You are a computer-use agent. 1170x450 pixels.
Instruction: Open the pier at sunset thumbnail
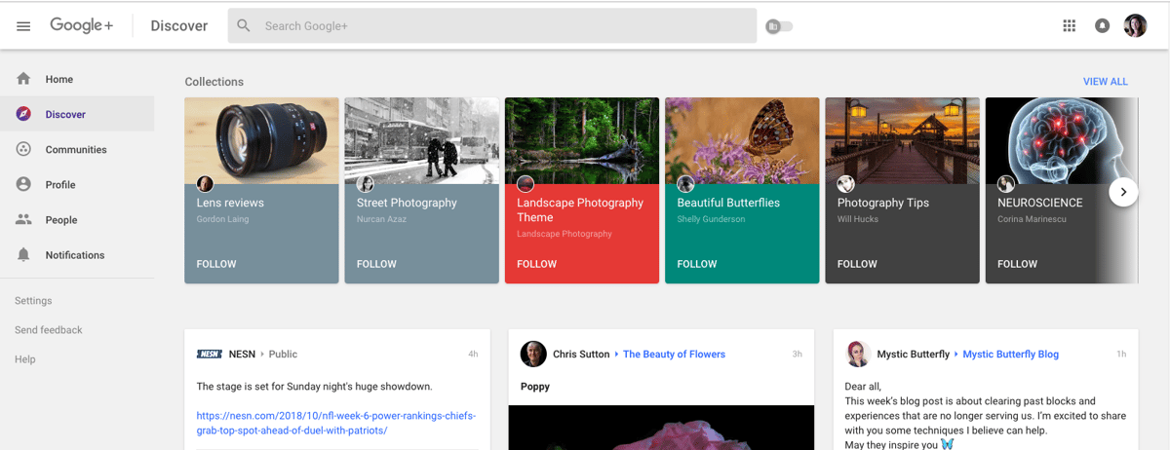pos(902,140)
